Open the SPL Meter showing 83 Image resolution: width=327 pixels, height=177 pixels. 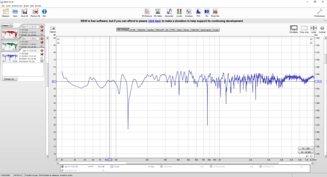158,13
